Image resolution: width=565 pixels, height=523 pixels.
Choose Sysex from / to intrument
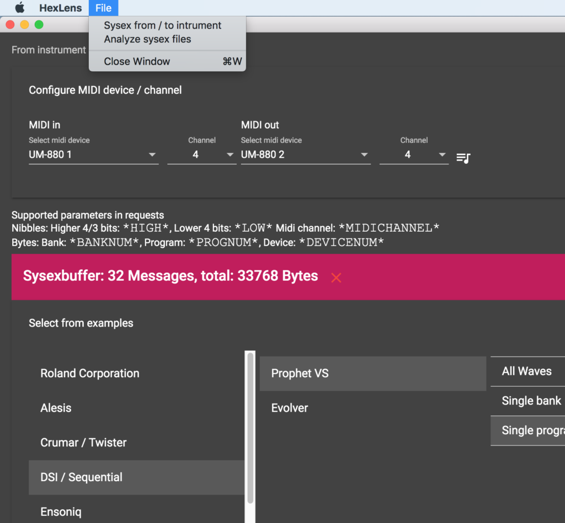coord(167,25)
